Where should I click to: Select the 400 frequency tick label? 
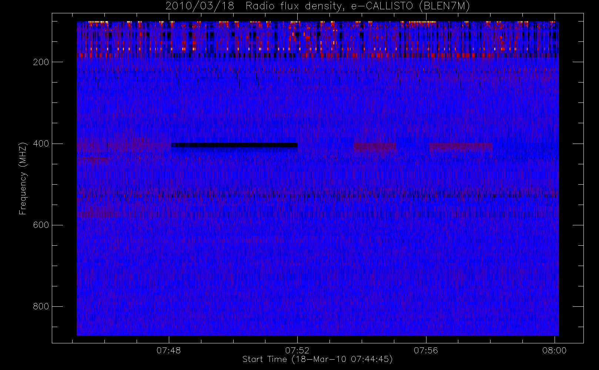41,144
